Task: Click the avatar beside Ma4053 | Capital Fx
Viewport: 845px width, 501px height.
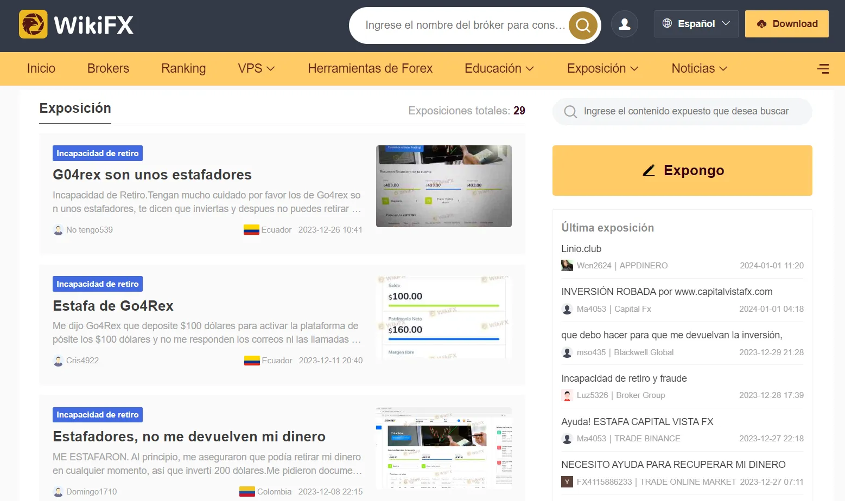Action: 567,309
